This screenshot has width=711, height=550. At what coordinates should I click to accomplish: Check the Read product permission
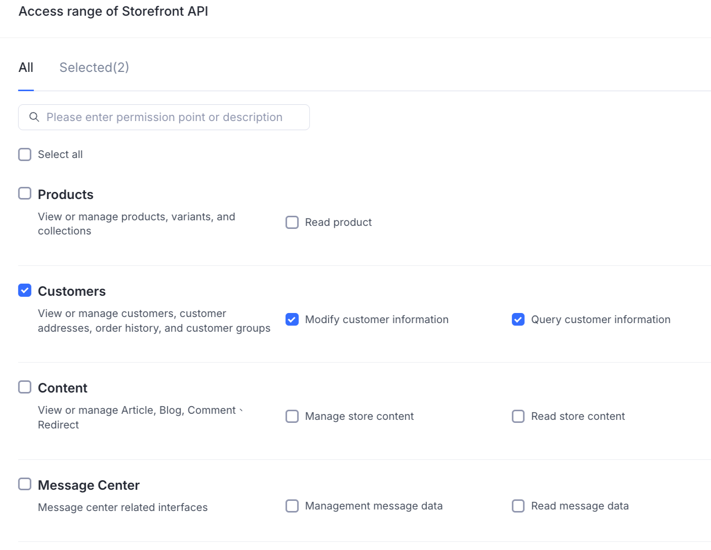tap(292, 222)
